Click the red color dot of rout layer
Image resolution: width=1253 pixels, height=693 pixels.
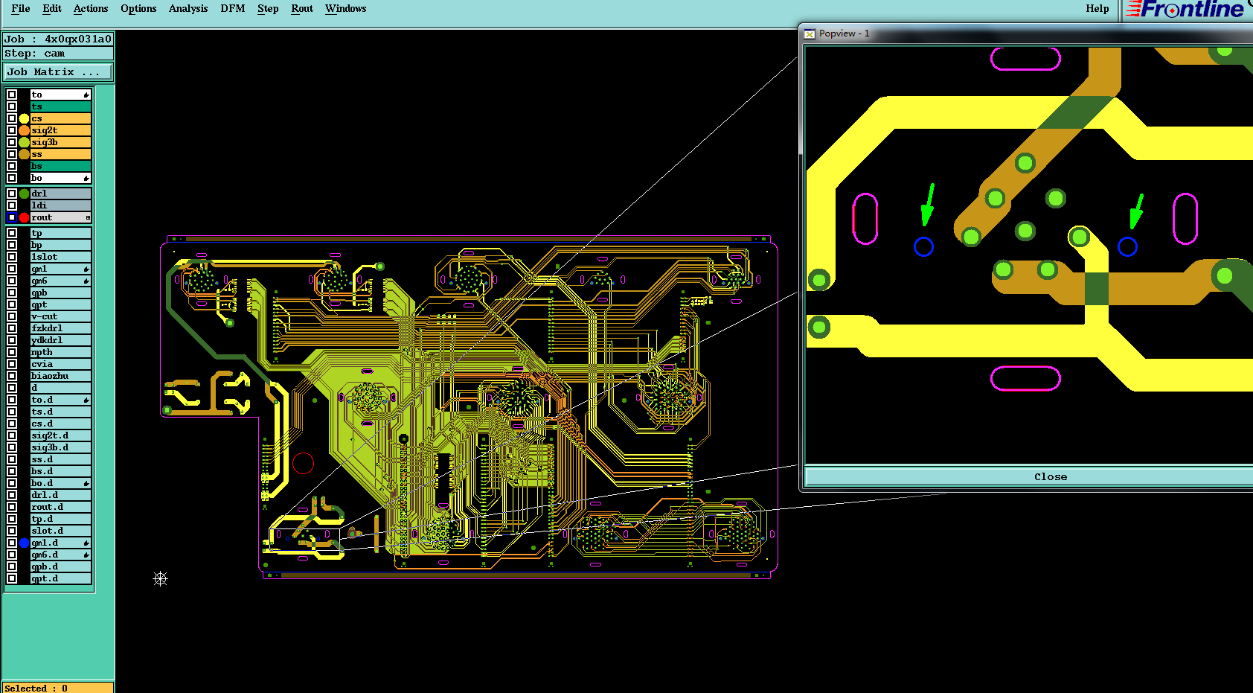click(24, 217)
